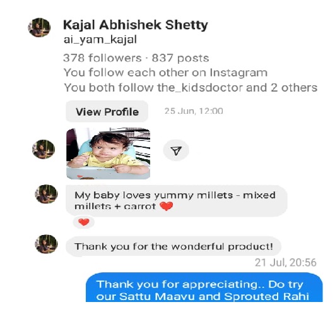Screen dimensions: 335x314
Task: Click the_kidsdoctor mutual follow text
Action: (200, 88)
